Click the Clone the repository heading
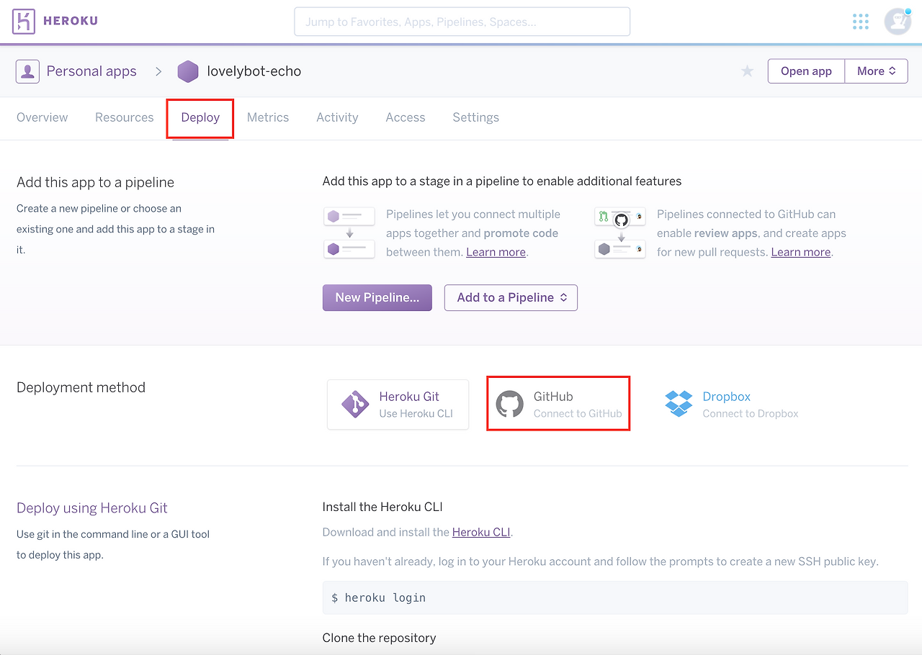Viewport: 922px width, 655px height. (x=379, y=638)
